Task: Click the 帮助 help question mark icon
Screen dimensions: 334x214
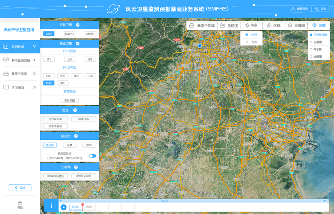Action: pyautogui.click(x=20, y=203)
